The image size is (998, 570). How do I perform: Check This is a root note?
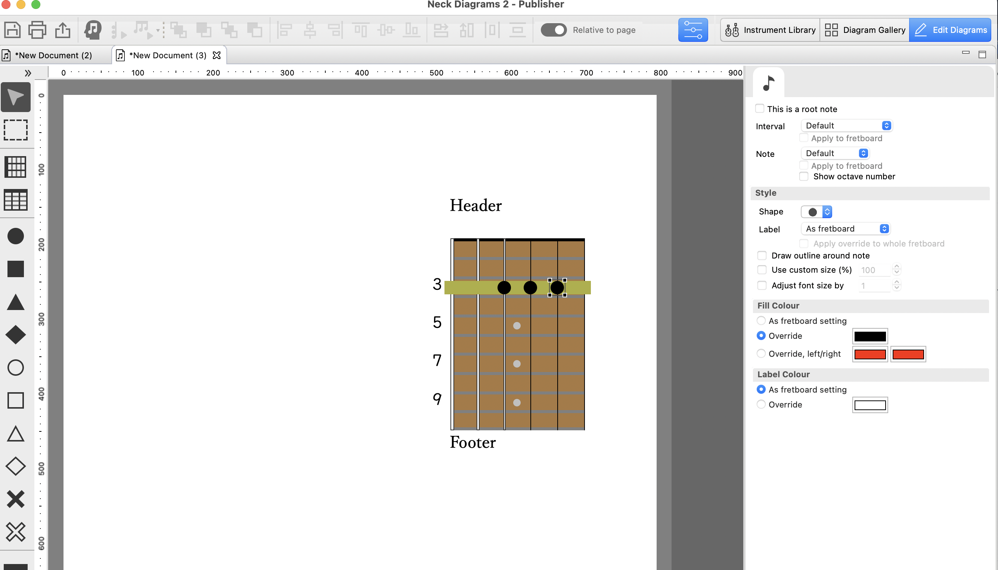point(760,109)
